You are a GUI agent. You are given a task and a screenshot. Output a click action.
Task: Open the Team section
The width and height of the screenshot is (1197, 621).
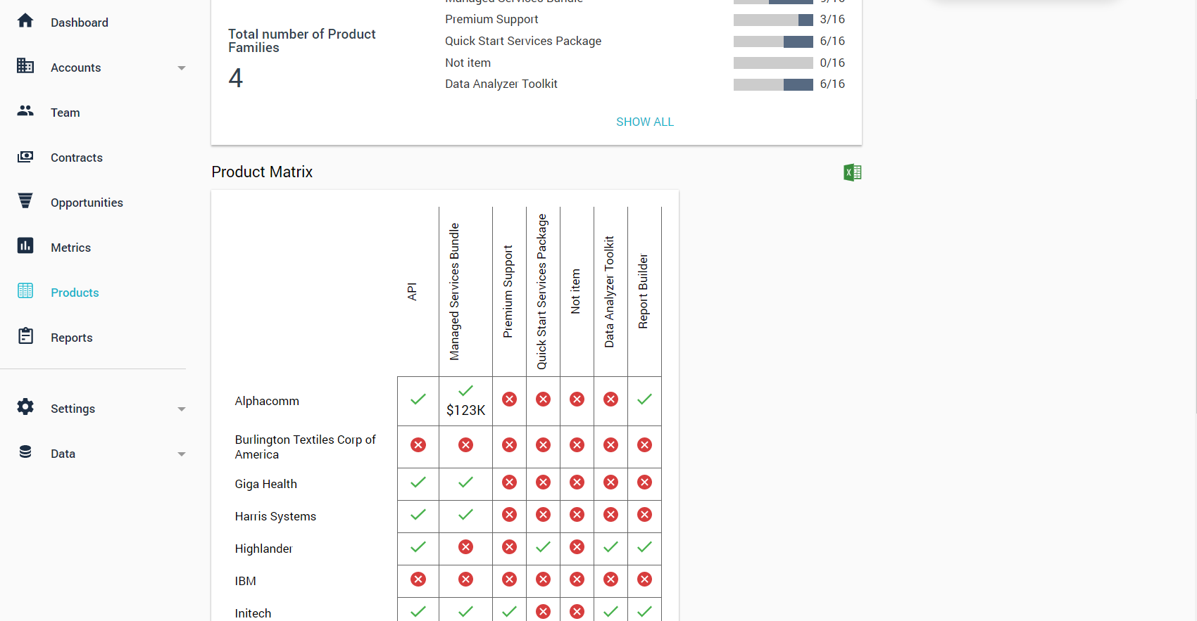(x=65, y=113)
